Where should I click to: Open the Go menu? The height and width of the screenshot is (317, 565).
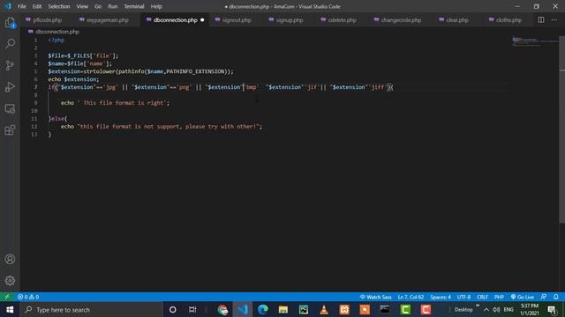[98, 6]
